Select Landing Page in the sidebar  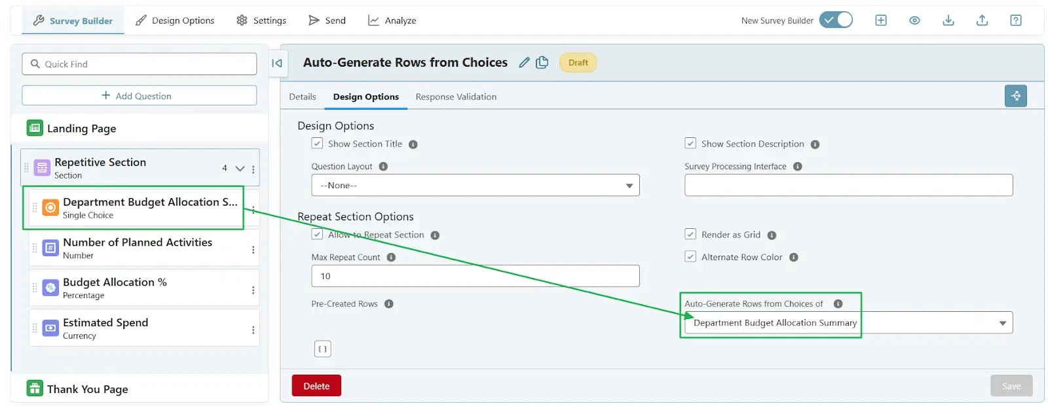tap(139, 129)
